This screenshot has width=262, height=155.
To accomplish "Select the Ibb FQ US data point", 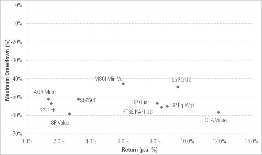I will click(x=178, y=87).
